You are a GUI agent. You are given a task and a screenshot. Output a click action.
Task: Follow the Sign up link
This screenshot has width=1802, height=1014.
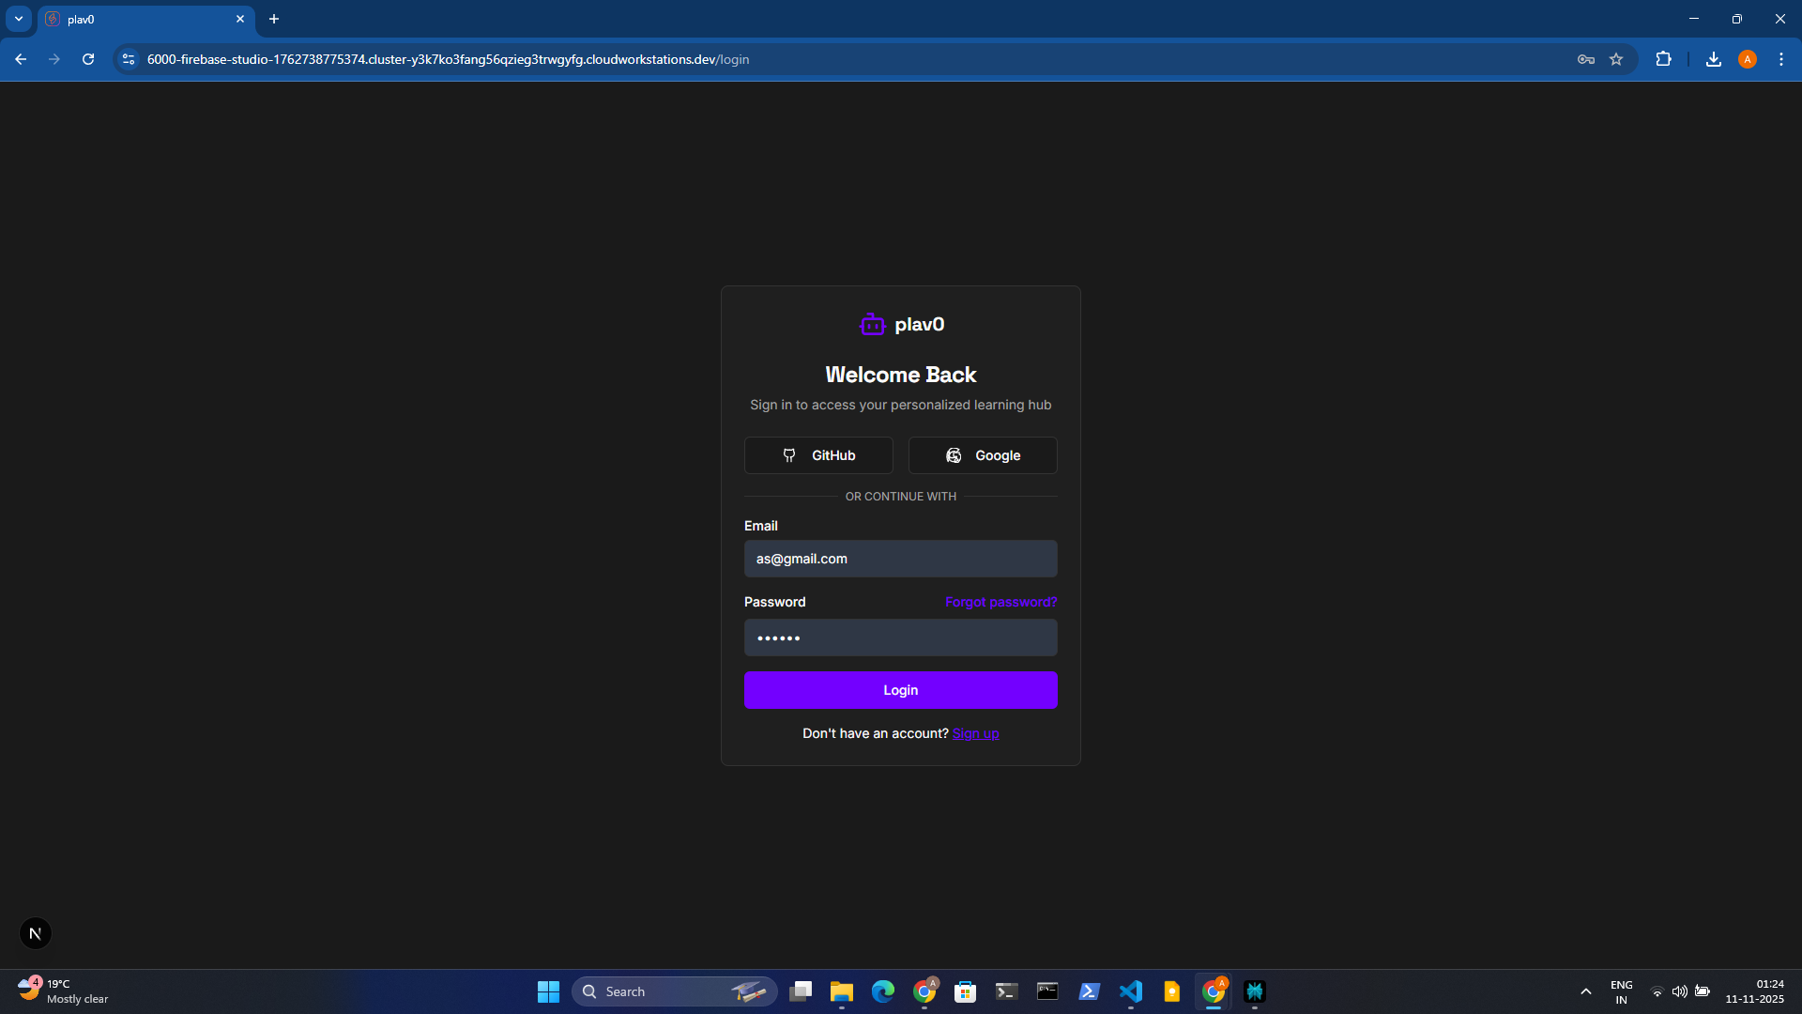coord(975,733)
